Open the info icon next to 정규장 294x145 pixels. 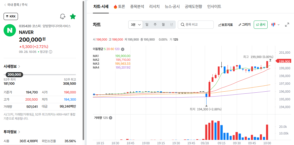coord(51,52)
